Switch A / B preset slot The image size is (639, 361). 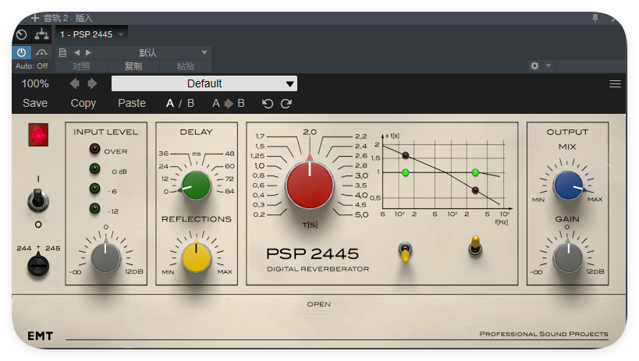180,104
